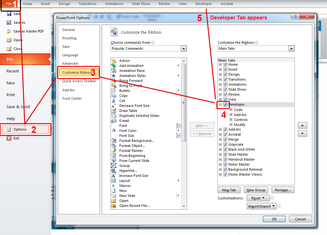Click the Layout command icon
This screenshot has width=327, height=235.
[114, 180]
